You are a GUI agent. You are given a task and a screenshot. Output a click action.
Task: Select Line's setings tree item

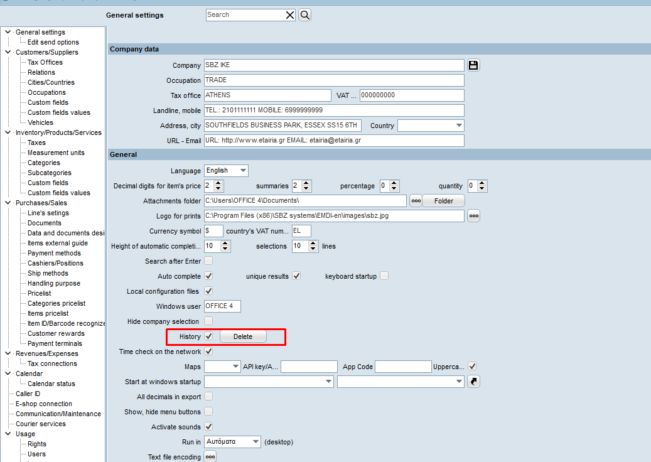pyautogui.click(x=48, y=213)
